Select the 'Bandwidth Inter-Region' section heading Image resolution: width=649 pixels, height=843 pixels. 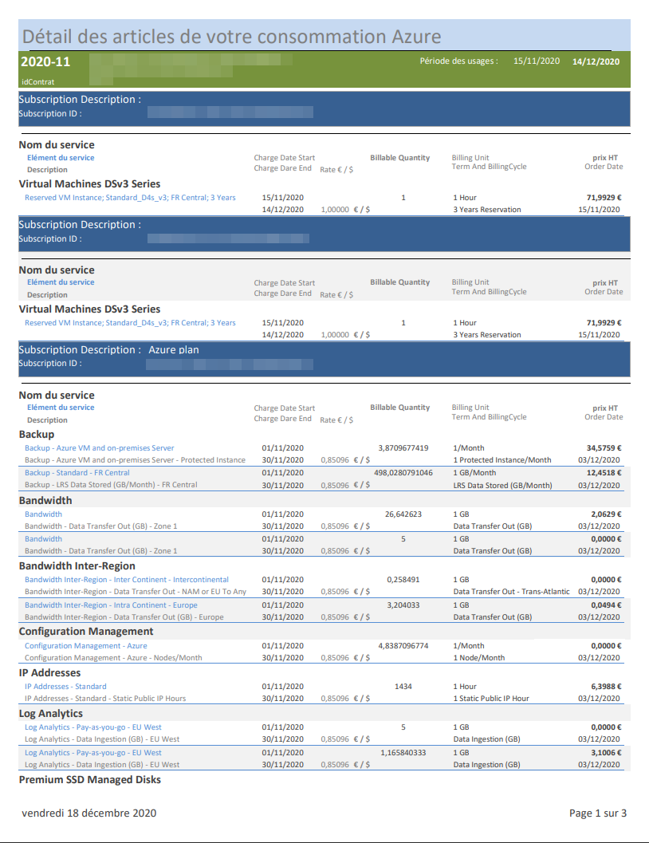click(x=77, y=565)
